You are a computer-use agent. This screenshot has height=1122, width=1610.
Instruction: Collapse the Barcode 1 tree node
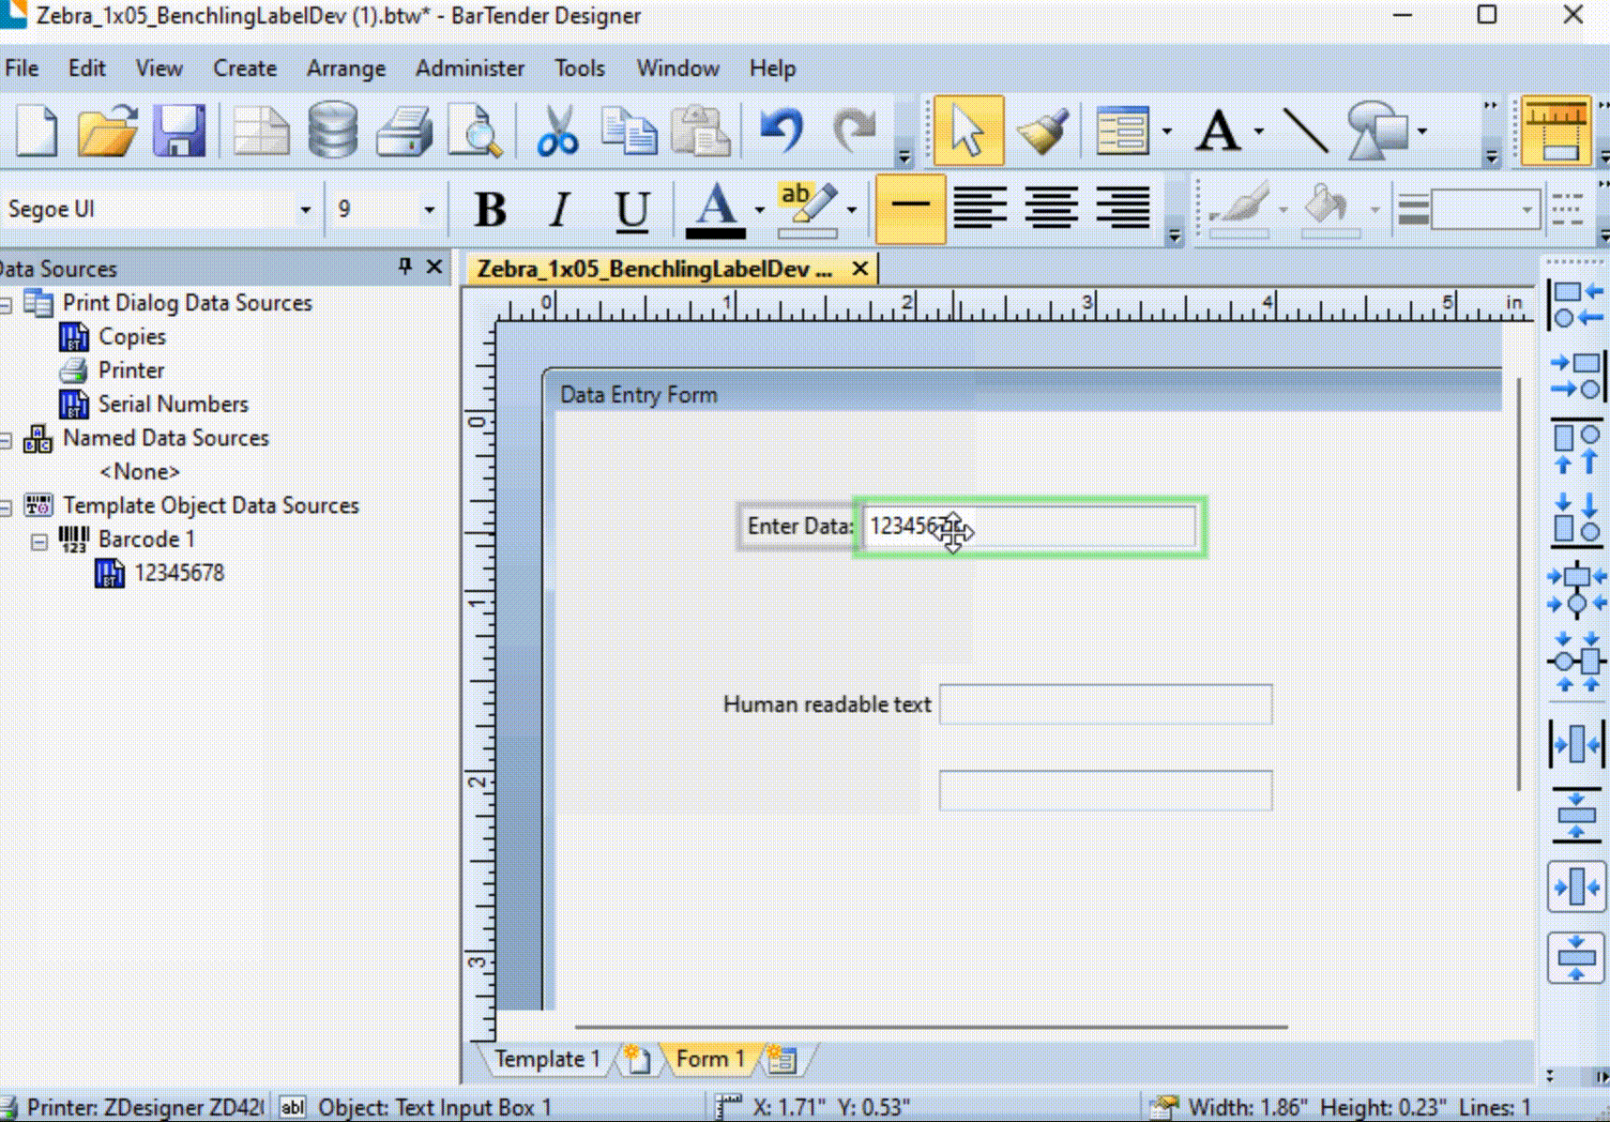(39, 541)
